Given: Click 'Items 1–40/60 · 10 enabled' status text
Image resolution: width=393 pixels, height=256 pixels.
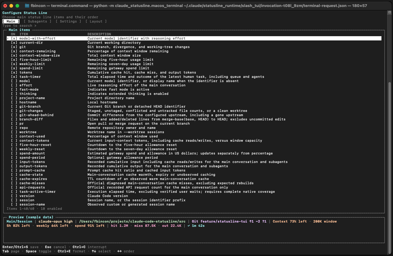Looking at the screenshot, I should pos(34,209).
